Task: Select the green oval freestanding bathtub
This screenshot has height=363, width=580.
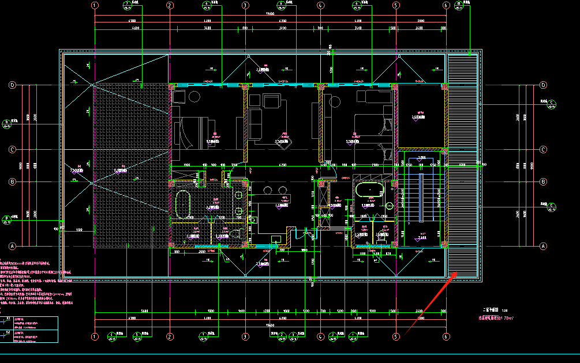Action: tap(183, 204)
